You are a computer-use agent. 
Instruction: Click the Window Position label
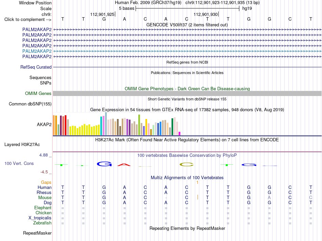[35, 3]
